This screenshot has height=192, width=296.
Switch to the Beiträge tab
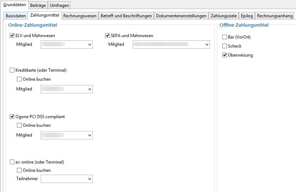tap(38, 5)
